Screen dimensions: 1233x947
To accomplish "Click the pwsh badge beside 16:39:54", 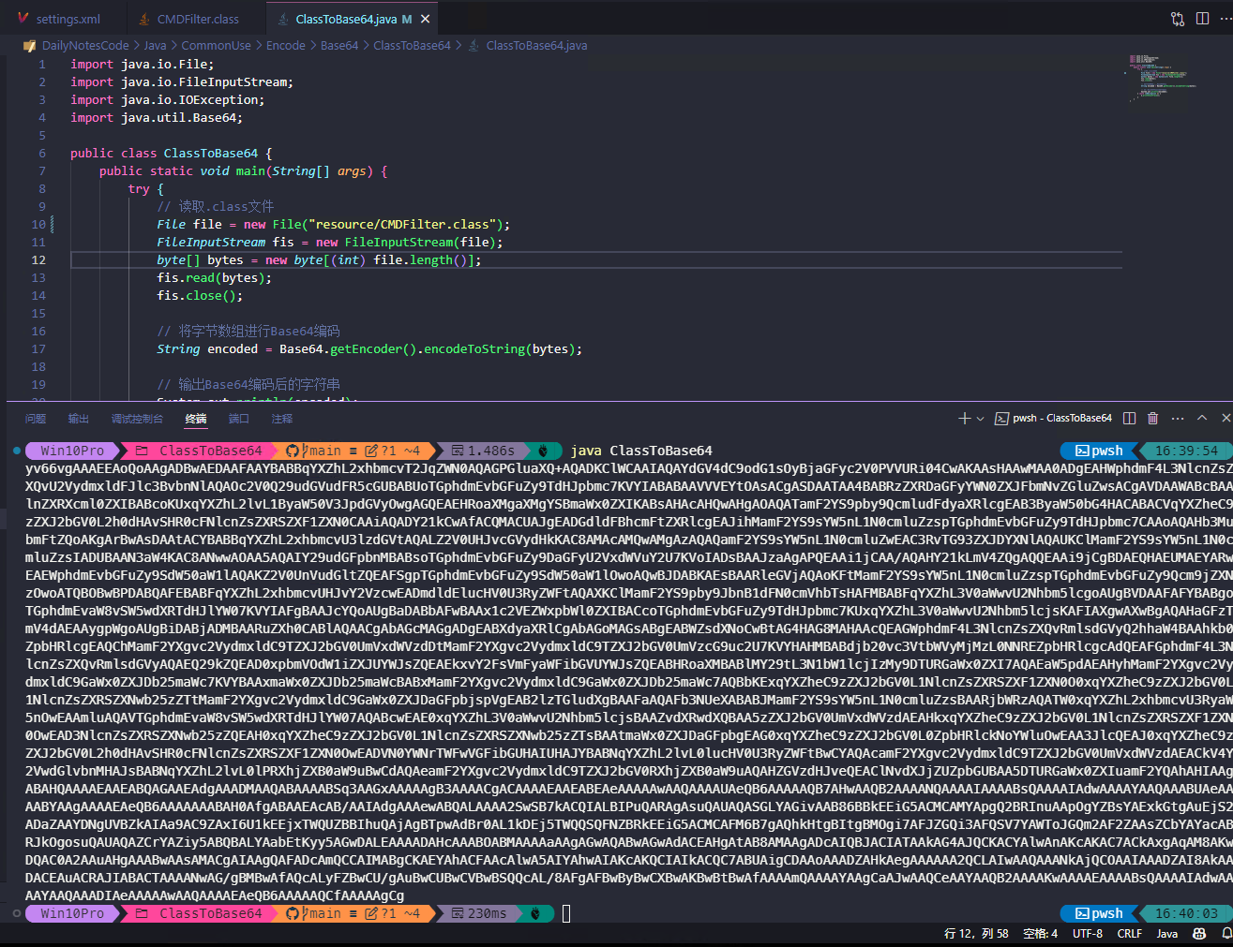I will [x=1099, y=451].
